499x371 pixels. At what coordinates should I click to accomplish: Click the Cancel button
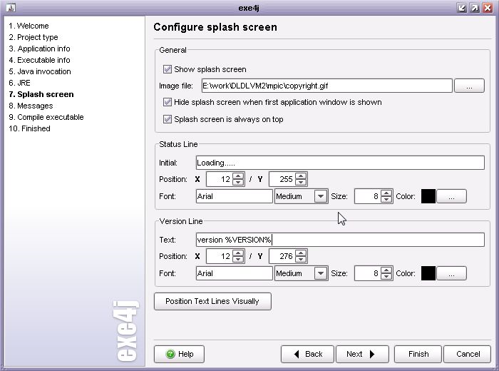point(468,354)
